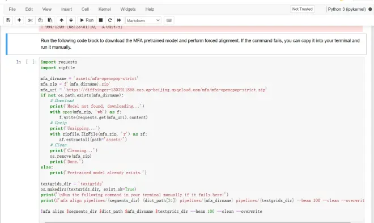
Task: Cut selected cells with scissors icon
Action: pyautogui.click(x=30, y=20)
